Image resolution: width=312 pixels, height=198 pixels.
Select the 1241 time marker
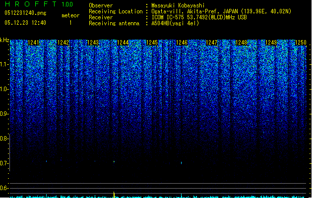[33, 43]
